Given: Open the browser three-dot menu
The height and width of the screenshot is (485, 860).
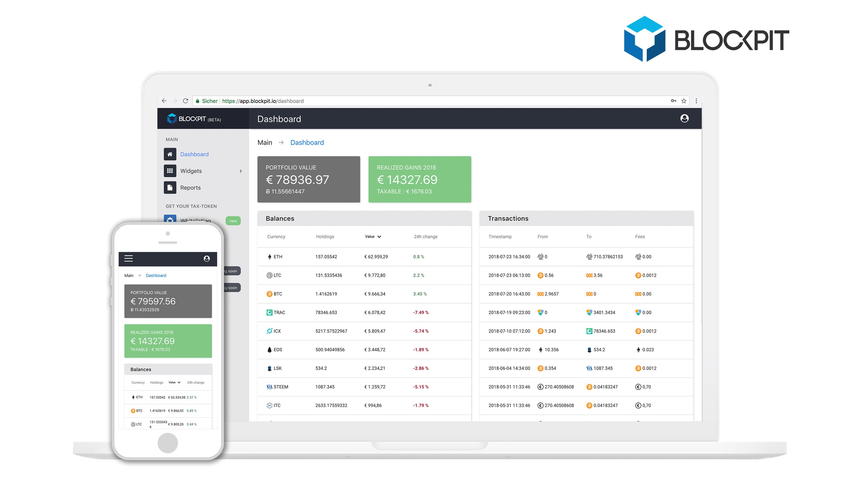Looking at the screenshot, I should click(696, 101).
